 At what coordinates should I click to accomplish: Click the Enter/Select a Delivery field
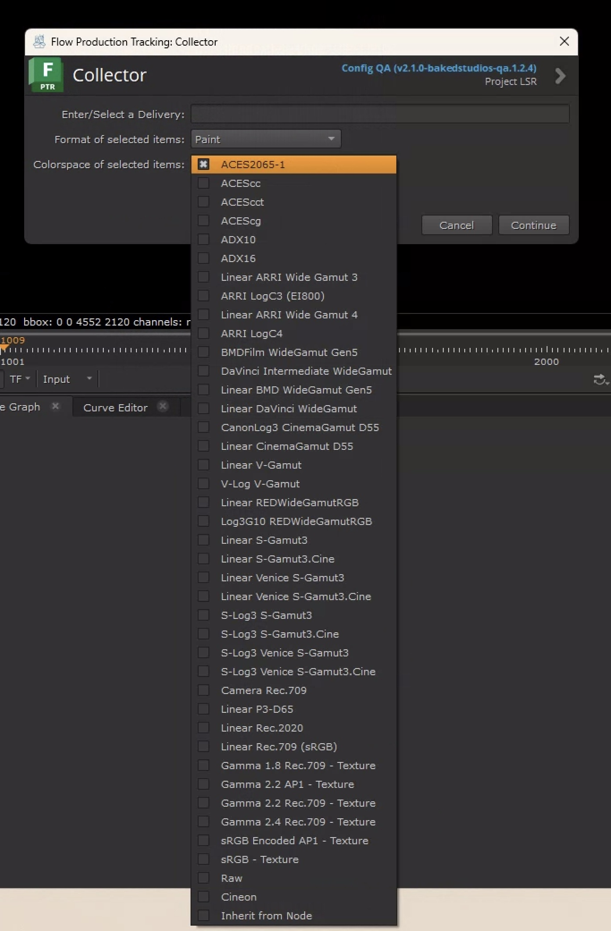[x=380, y=114]
